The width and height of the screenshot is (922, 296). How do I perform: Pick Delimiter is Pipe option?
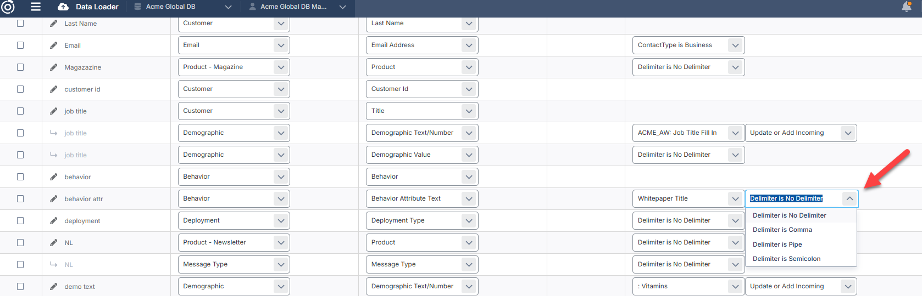777,244
